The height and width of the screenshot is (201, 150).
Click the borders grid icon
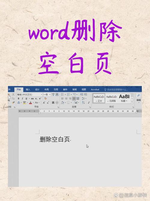68,102
